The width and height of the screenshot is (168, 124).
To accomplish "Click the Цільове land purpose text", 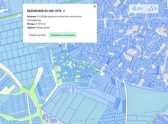I will click(x=54, y=18).
